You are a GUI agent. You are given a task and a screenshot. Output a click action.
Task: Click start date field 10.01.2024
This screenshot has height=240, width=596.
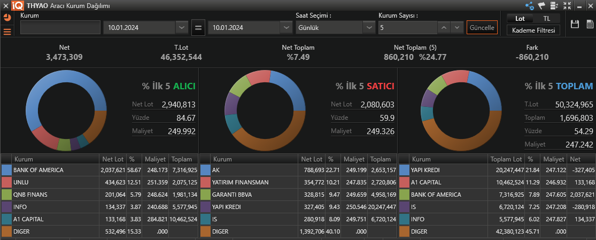[x=140, y=28]
